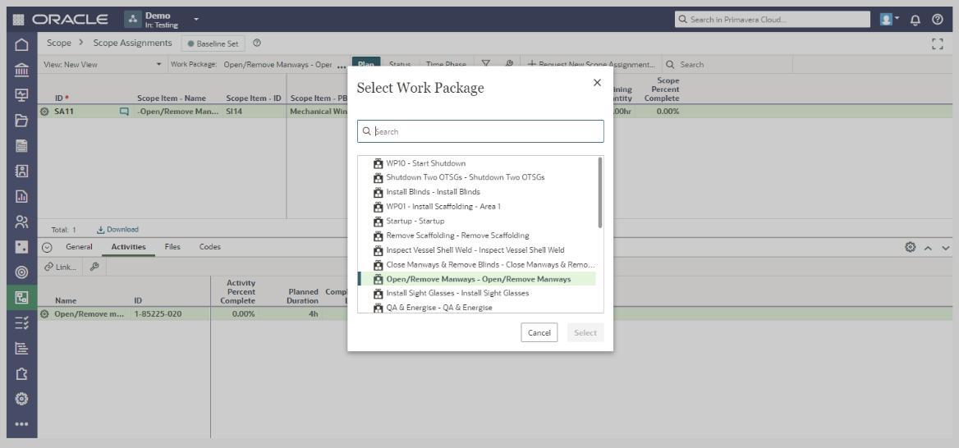The width and height of the screenshot is (959, 448).
Task: Click the Help question mark icon
Action: [937, 20]
